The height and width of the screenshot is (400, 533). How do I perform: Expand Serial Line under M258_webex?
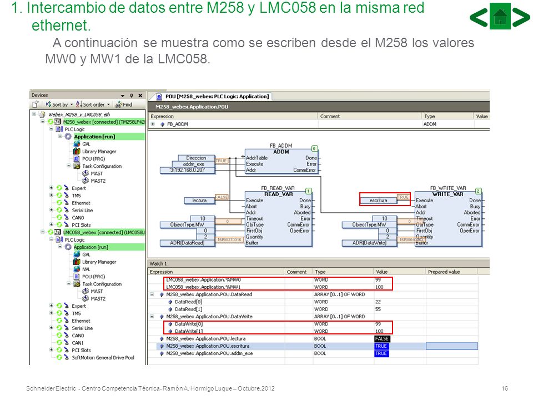51,210
